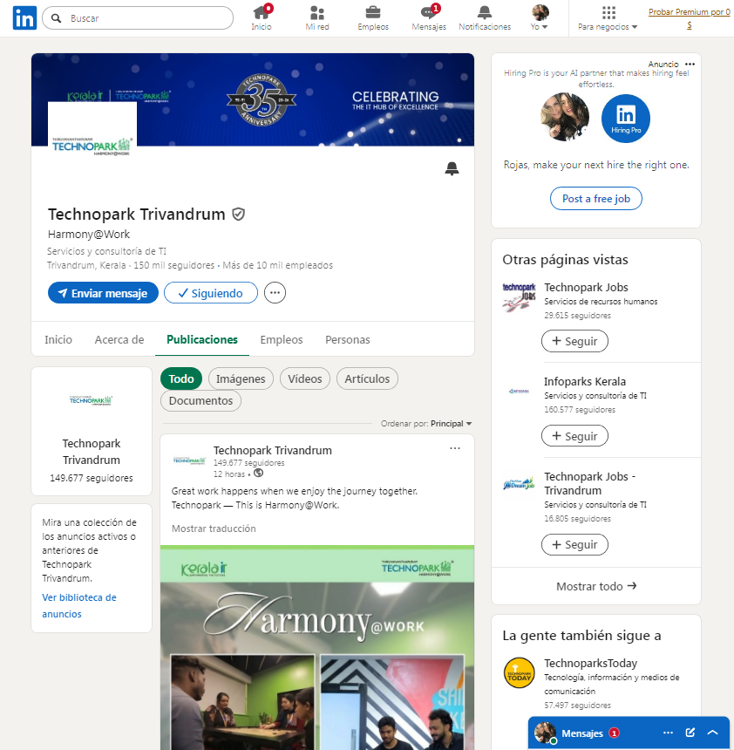Click the Hiring Pro circle logo in the ad
Image resolution: width=734 pixels, height=750 pixels.
pyautogui.click(x=625, y=118)
